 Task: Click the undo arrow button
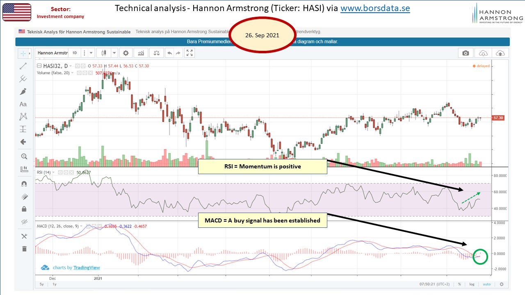point(169,53)
